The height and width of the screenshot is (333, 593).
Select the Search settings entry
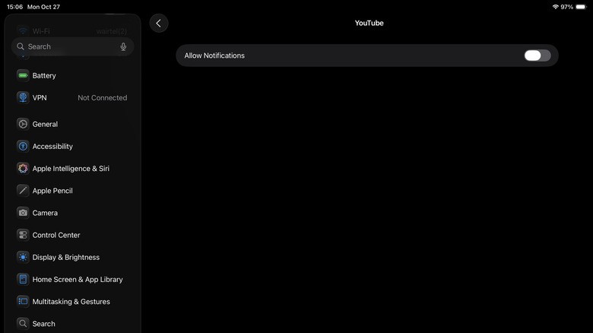click(43, 323)
